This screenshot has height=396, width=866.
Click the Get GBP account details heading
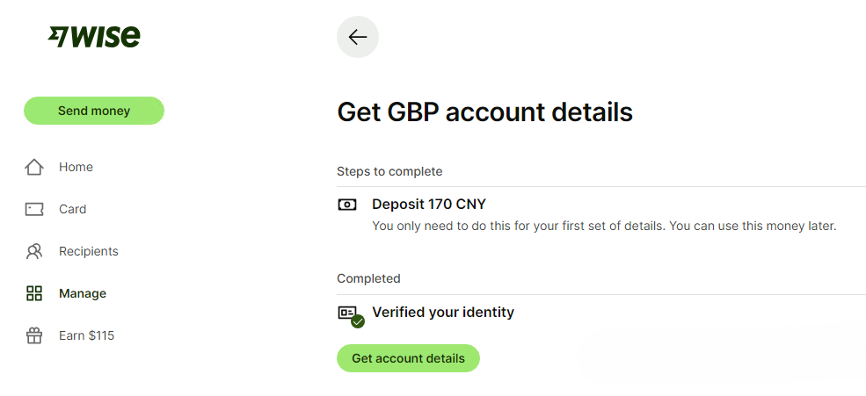(x=484, y=112)
